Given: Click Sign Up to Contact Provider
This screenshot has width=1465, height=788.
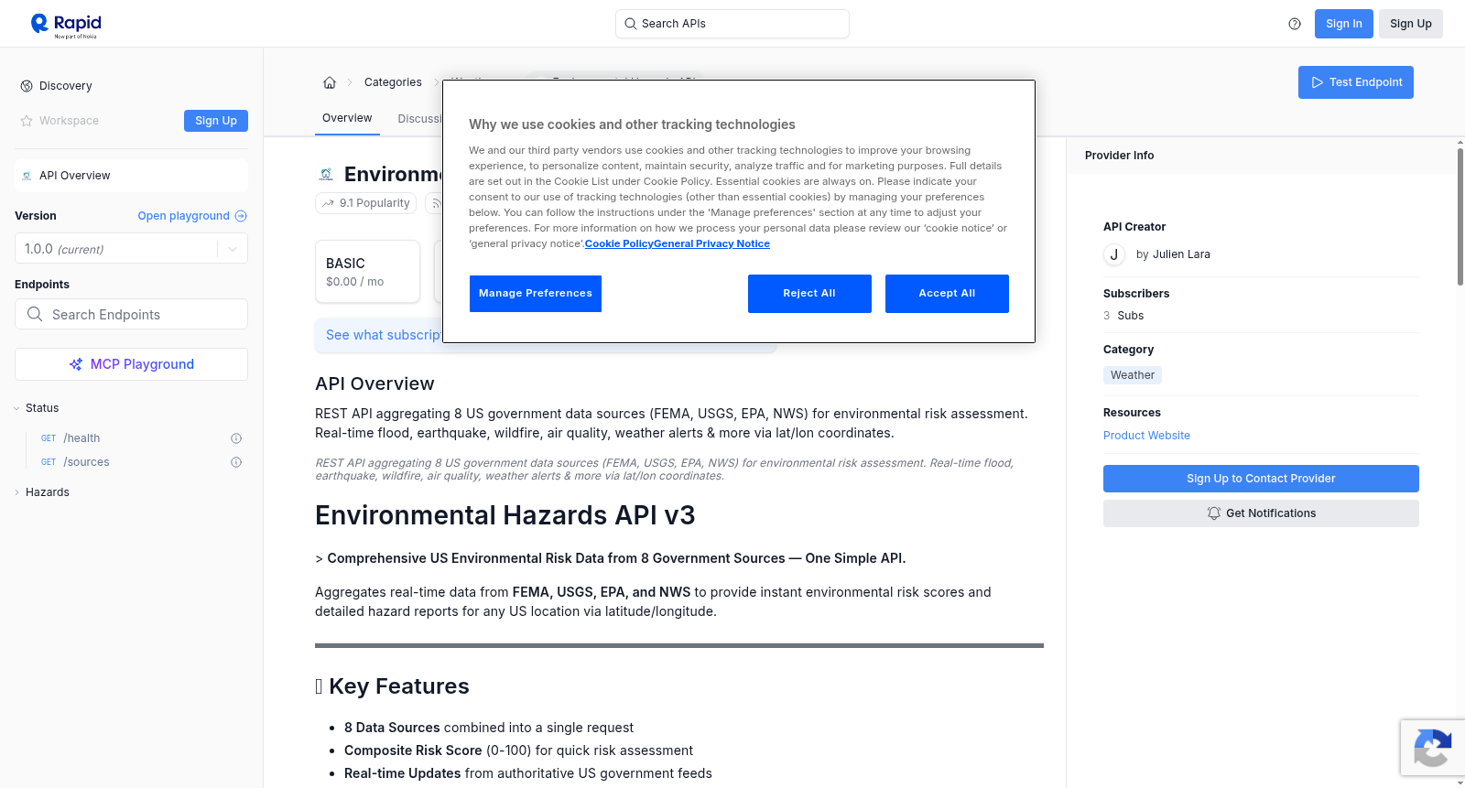Looking at the screenshot, I should (1261, 479).
